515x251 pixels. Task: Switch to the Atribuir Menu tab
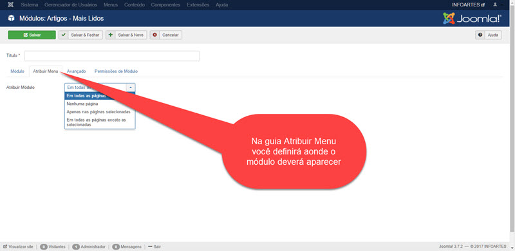pos(45,71)
